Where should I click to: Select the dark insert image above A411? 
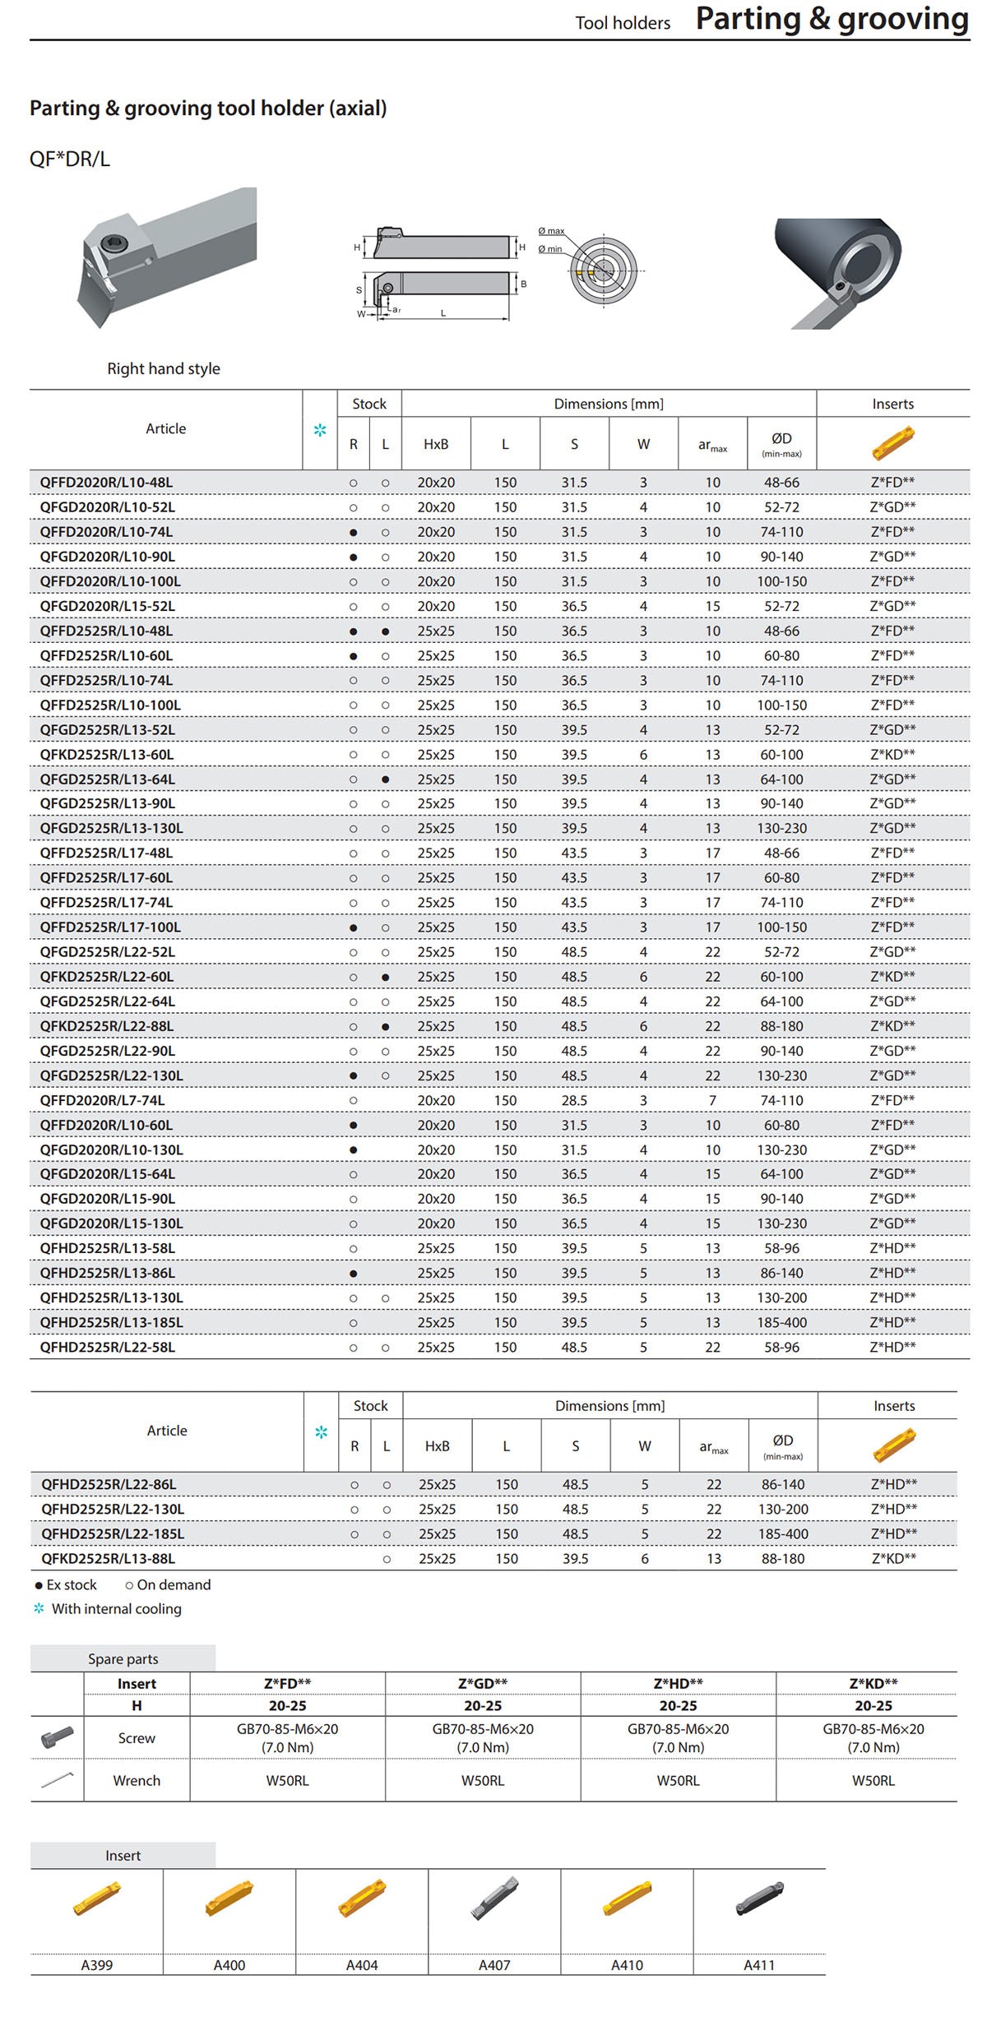(759, 1899)
